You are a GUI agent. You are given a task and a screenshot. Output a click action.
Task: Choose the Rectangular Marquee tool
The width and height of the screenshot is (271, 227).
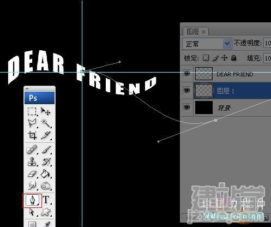coord(32,111)
